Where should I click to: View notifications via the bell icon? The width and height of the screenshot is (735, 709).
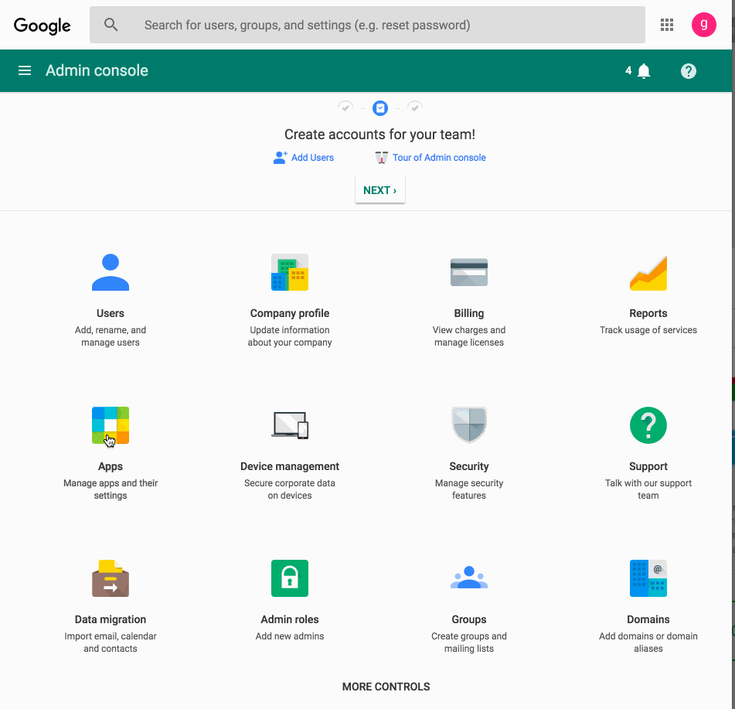click(x=644, y=71)
